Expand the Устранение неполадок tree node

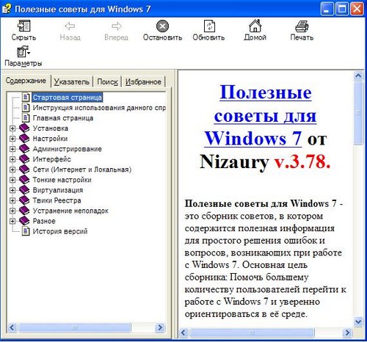(12, 211)
